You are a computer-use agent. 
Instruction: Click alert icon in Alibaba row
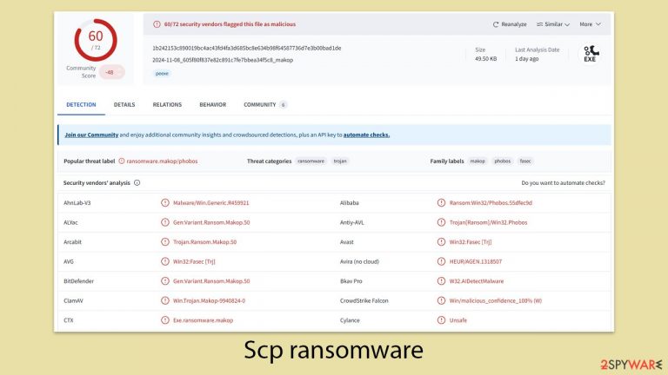[441, 203]
